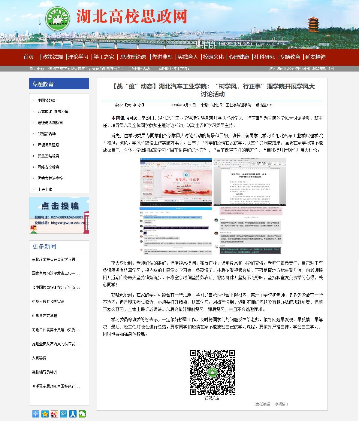Click the 点击投稿 submission banner
Viewport: 359px width, 425px height.
click(59, 215)
